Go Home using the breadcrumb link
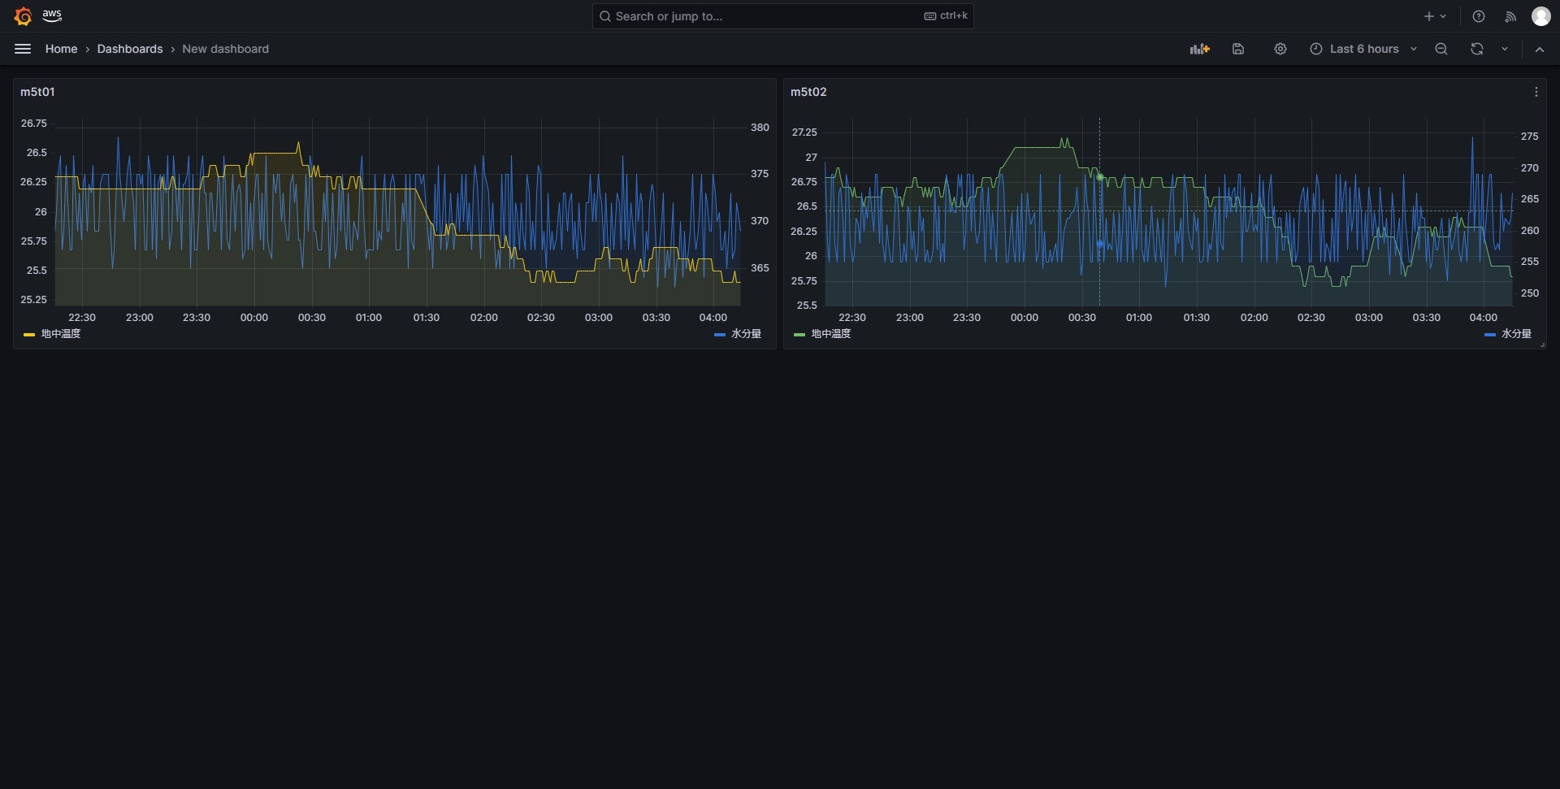Image resolution: width=1560 pixels, height=789 pixels. coord(61,49)
